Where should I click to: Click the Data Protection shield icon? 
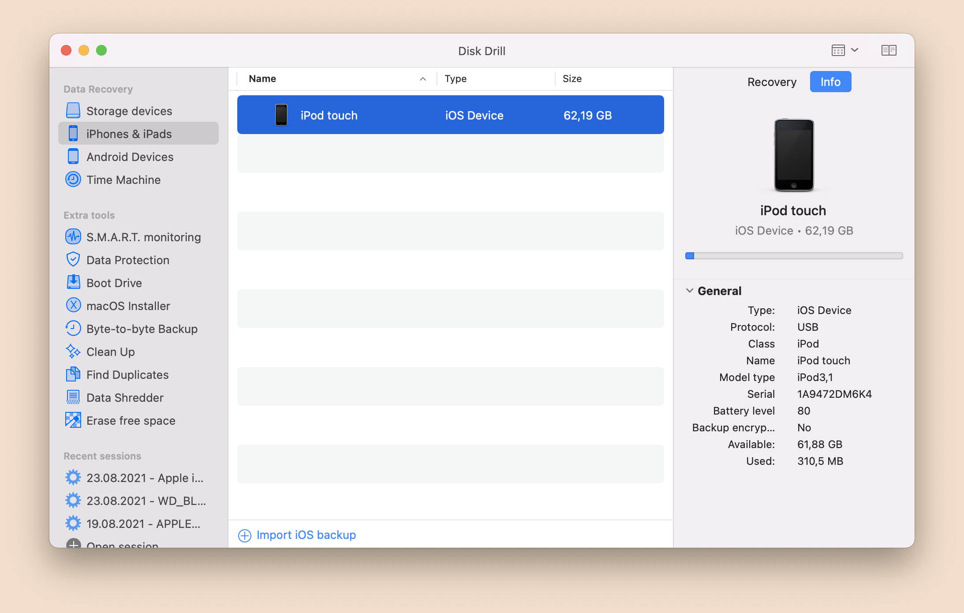pos(73,260)
